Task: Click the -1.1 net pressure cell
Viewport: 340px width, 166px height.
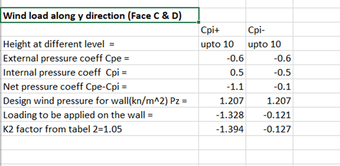Action: click(x=222, y=86)
